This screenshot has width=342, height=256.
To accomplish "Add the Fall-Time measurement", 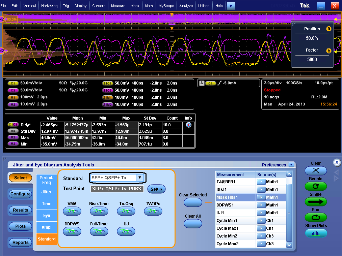I will pos(99,231).
